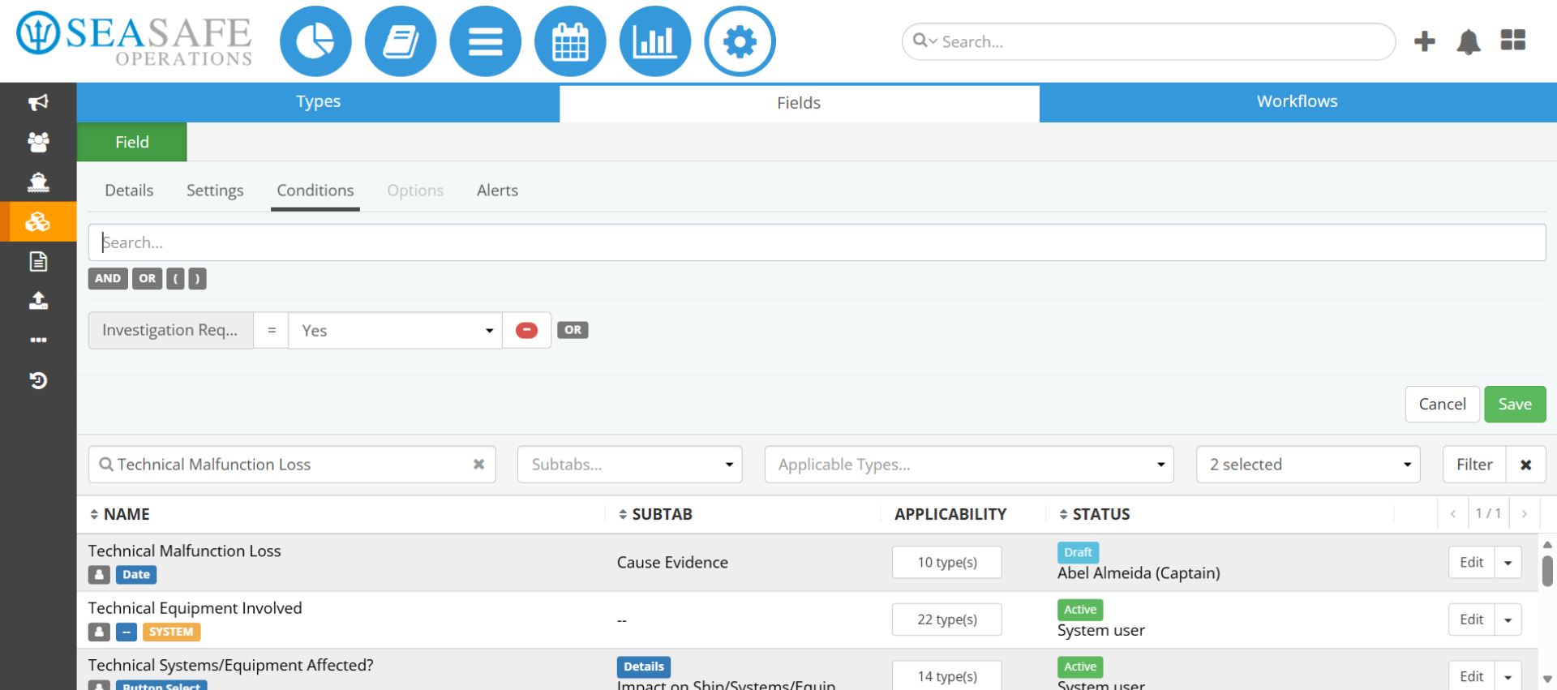The width and height of the screenshot is (1557, 690).
Task: Insert closing parenthesis
Action: click(197, 279)
